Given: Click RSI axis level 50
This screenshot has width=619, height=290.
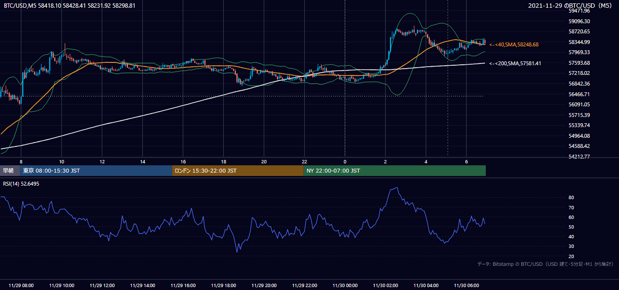Looking at the screenshot, I should coord(571,227).
